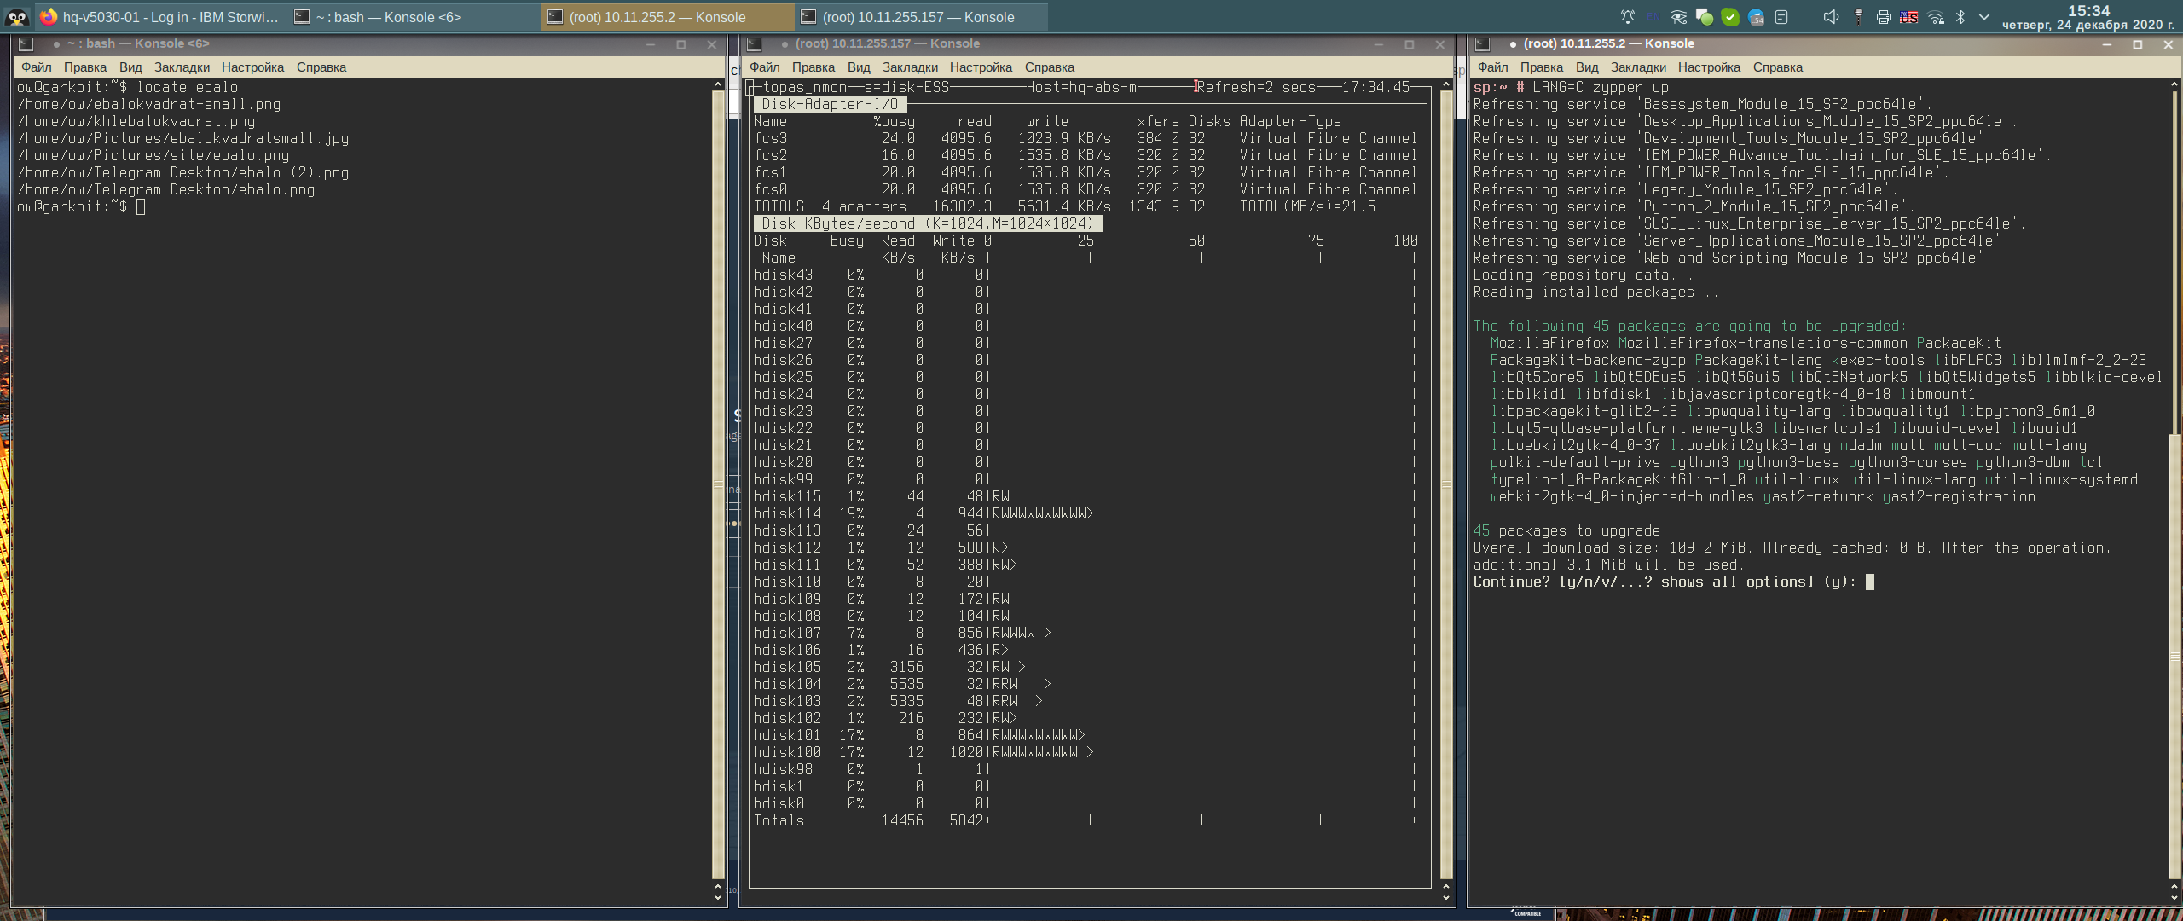Click the EN input language indicator
Screen dimensions: 2183x921
pyautogui.click(x=1653, y=17)
